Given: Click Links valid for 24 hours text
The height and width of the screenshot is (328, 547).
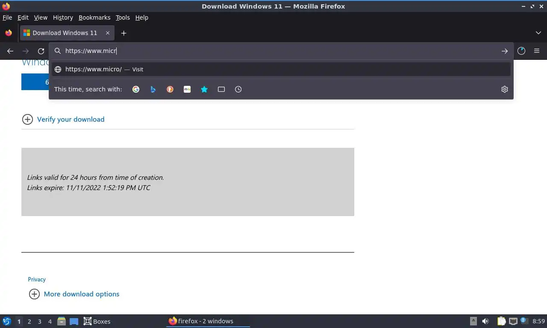Looking at the screenshot, I should pos(95,177).
